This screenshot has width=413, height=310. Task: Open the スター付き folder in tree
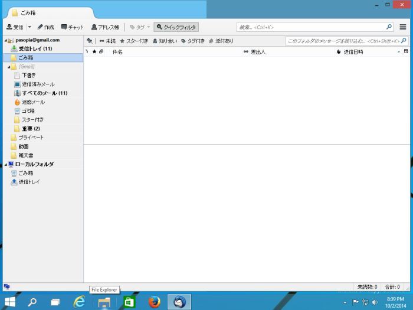tap(32, 120)
